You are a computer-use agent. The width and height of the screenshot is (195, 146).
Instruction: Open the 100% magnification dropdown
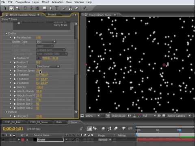tap(93, 116)
